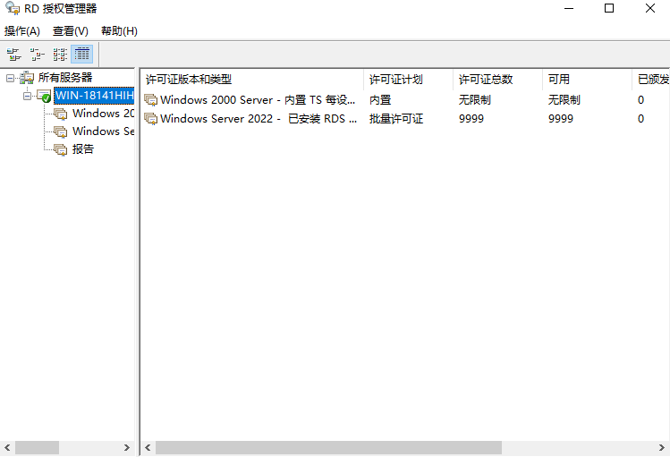This screenshot has height=457, width=670.
Task: Sort by 许可证版本和类型 column header
Action: pyautogui.click(x=252, y=80)
